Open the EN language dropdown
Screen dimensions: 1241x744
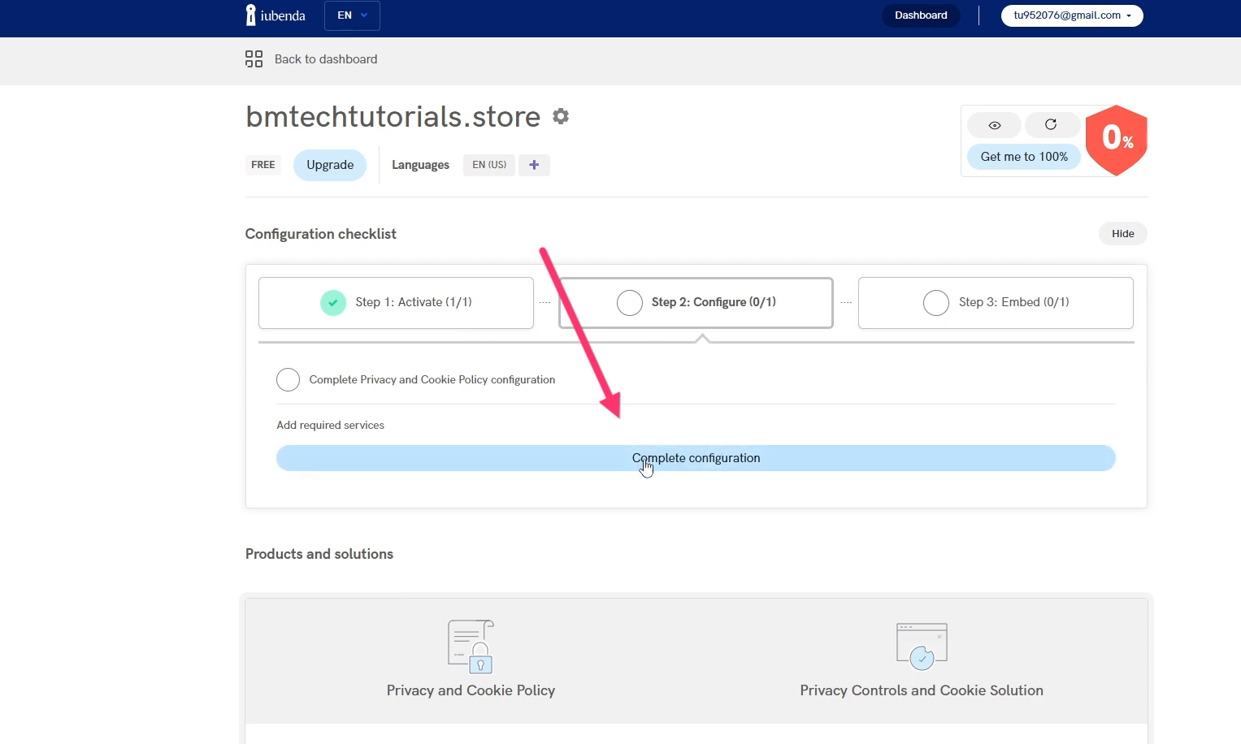click(x=352, y=15)
